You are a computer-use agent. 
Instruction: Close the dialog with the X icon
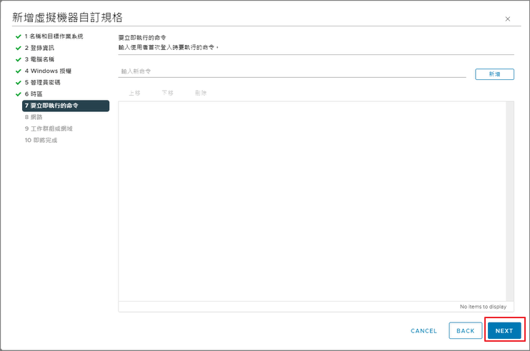pyautogui.click(x=507, y=19)
